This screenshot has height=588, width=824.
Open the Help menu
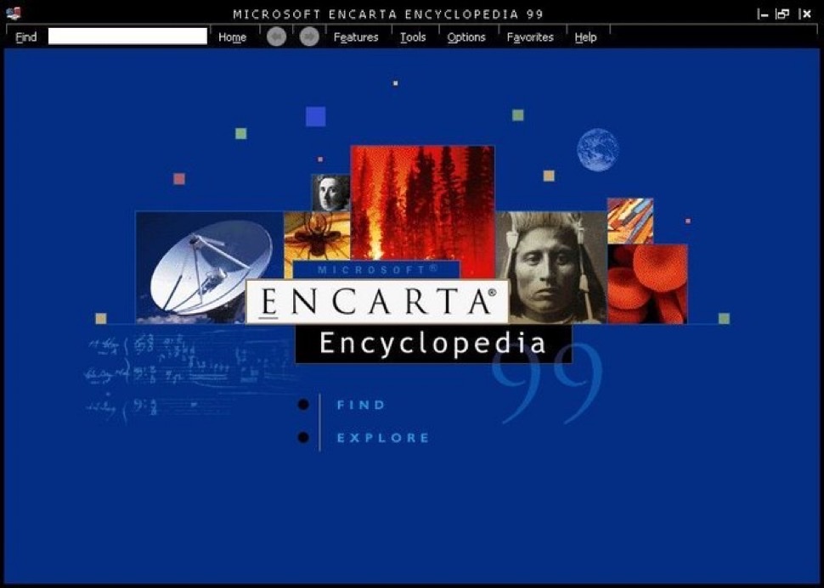(585, 37)
